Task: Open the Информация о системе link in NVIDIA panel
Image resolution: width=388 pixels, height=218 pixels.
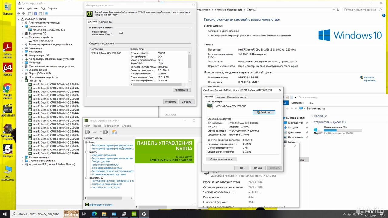Action: coord(101,205)
